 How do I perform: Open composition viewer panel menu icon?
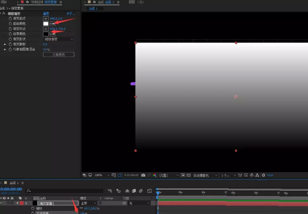118,2
